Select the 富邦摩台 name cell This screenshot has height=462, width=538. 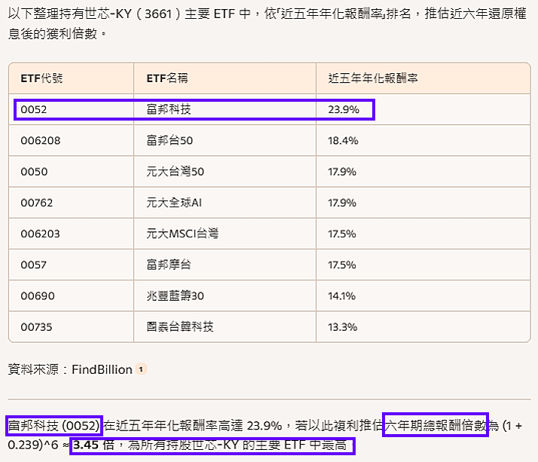pos(225,265)
